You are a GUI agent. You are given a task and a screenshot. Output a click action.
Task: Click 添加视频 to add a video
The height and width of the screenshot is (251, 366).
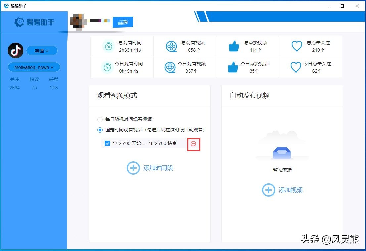click(x=282, y=190)
